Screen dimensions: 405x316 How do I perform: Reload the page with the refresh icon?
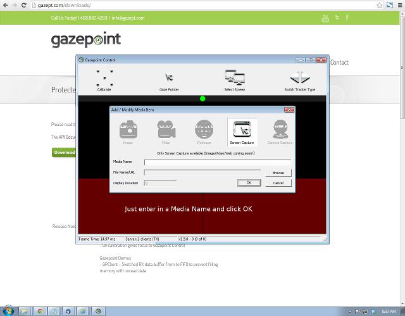click(x=24, y=5)
